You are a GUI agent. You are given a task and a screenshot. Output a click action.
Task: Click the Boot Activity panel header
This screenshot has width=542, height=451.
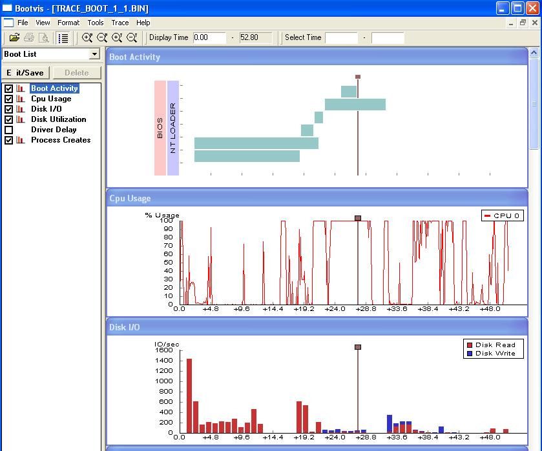[x=317, y=57]
